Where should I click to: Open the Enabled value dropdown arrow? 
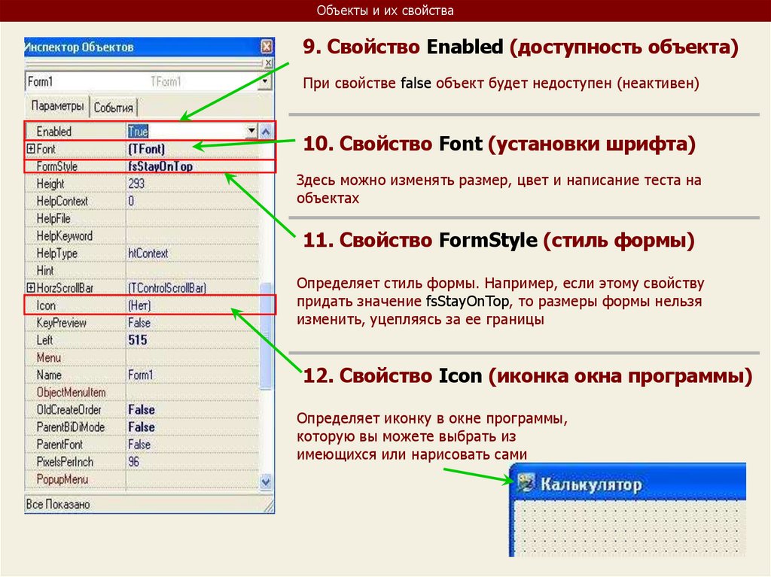click(251, 131)
